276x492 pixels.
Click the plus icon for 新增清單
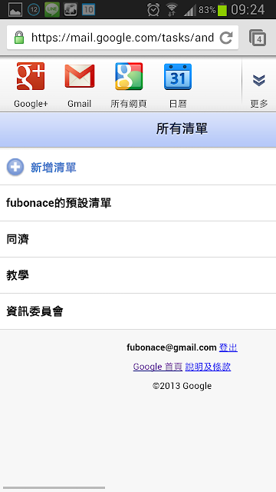click(x=15, y=167)
